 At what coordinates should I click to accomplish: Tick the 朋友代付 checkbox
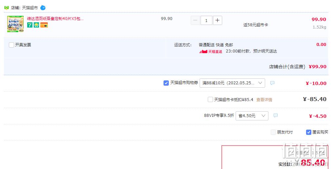(273, 133)
